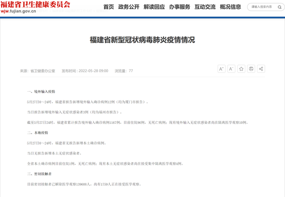Increase font size with A+ icon

click(221, 69)
